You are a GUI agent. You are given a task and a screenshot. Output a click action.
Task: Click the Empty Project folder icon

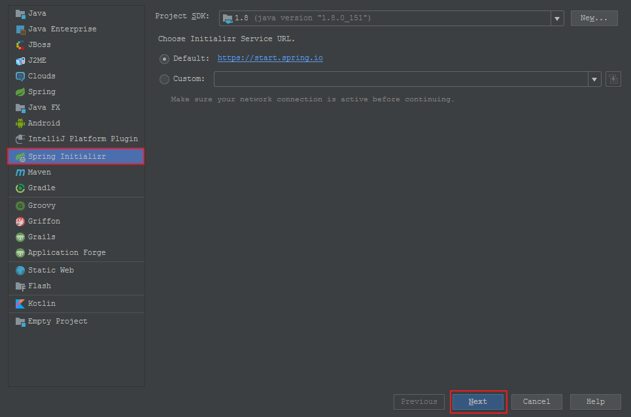coord(20,322)
